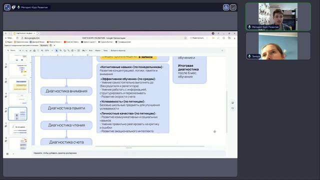Switch to the ПАРТА КУРС РАЗВИТИЯ browser tab

[24, 33]
